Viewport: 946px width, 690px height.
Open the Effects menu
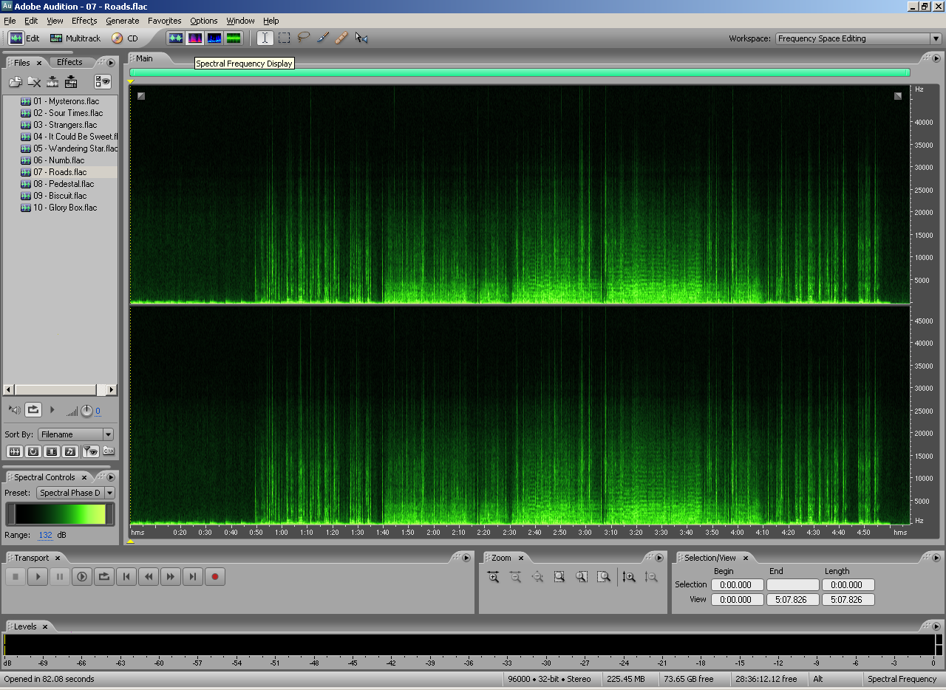tap(84, 21)
